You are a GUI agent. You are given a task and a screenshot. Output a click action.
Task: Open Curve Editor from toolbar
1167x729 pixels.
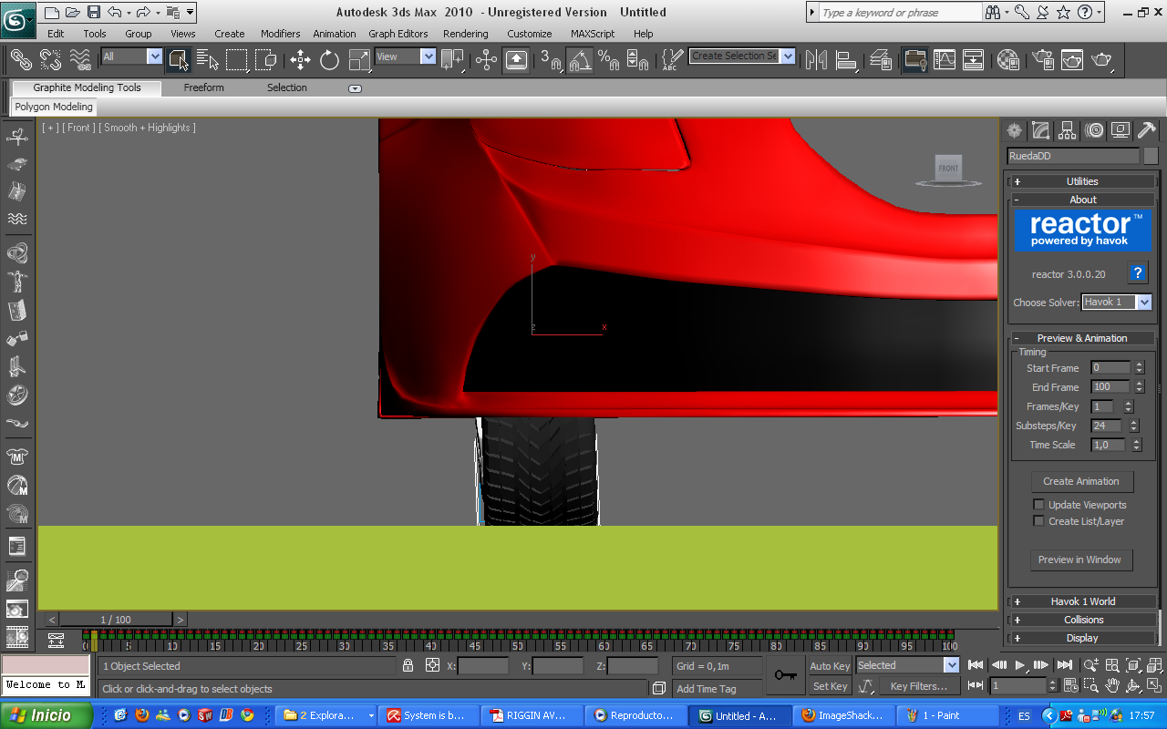pos(945,60)
